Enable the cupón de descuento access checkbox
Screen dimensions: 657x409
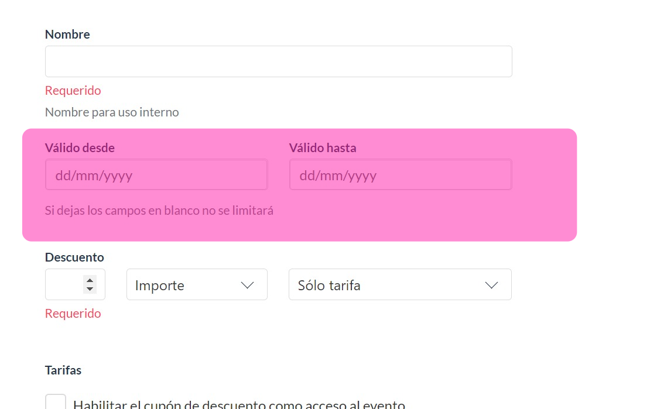coord(56,403)
